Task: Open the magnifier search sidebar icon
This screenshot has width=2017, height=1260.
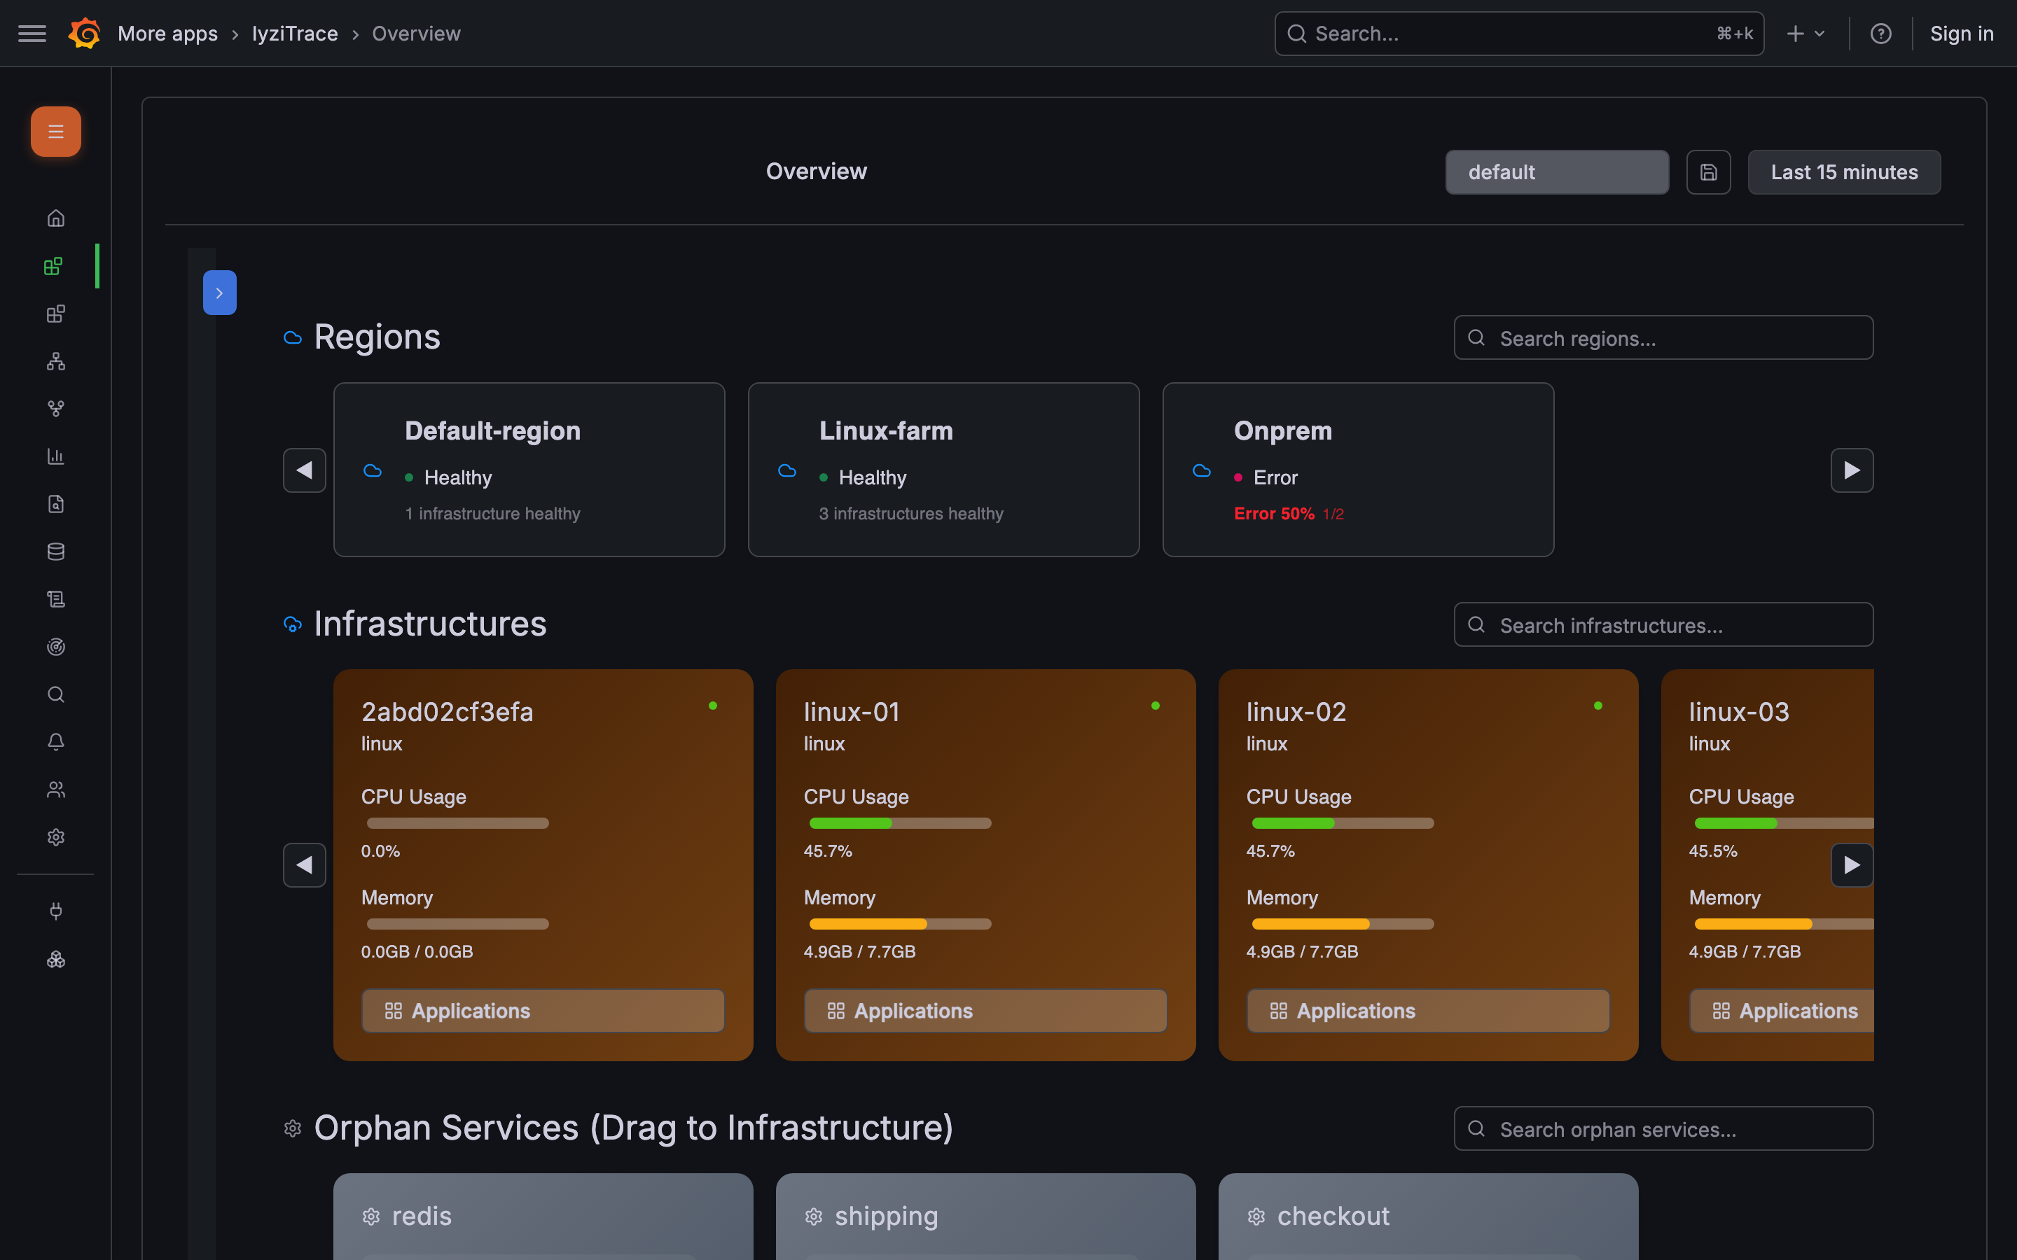Action: [x=56, y=694]
